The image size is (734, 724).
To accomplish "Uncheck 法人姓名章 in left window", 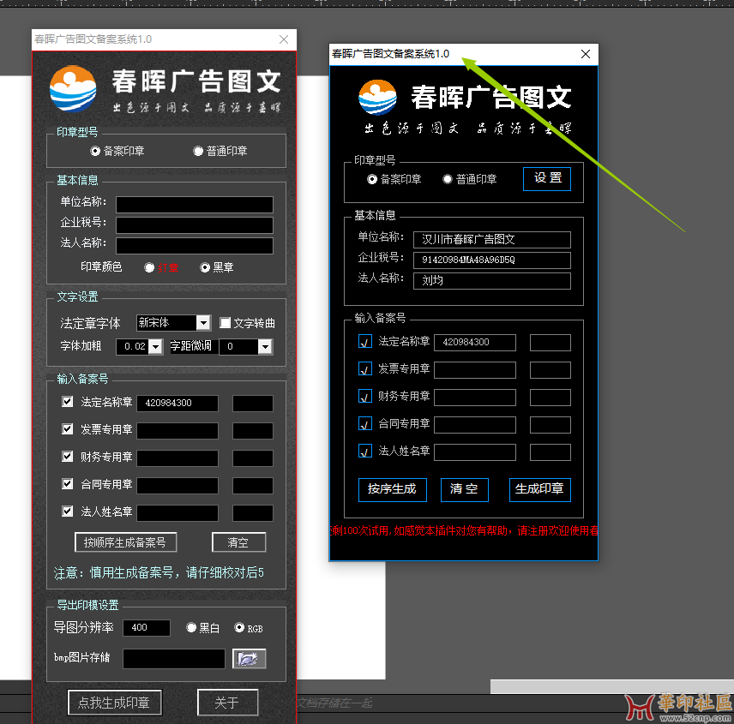I will pos(68,512).
